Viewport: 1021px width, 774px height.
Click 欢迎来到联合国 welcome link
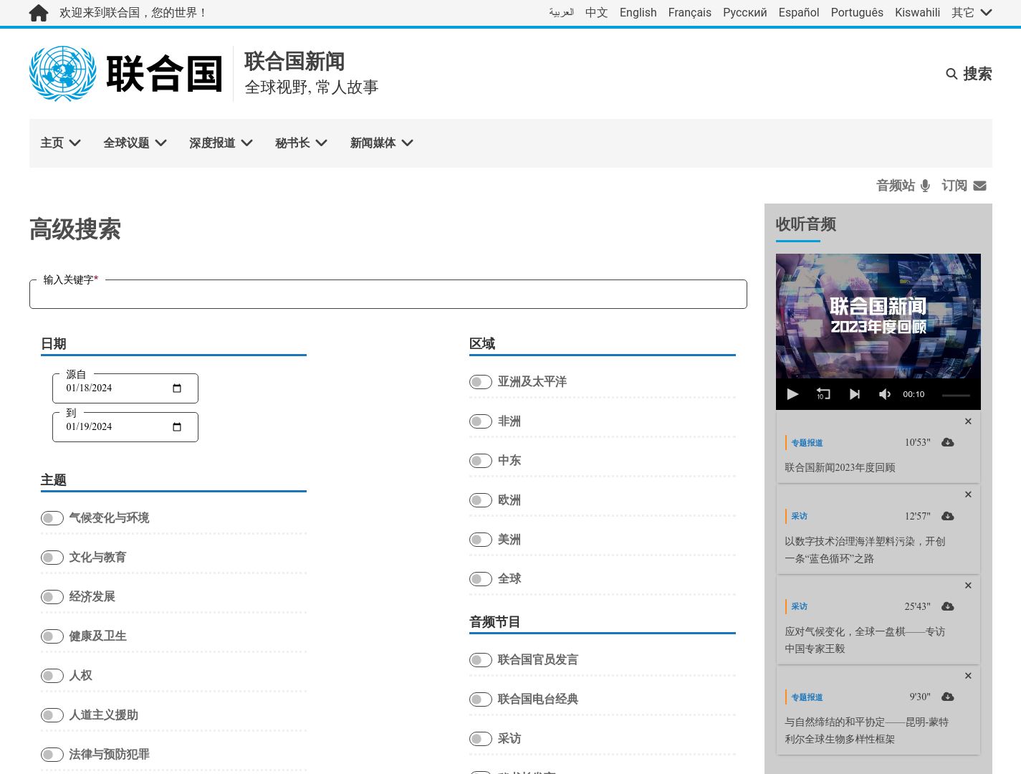click(x=133, y=12)
